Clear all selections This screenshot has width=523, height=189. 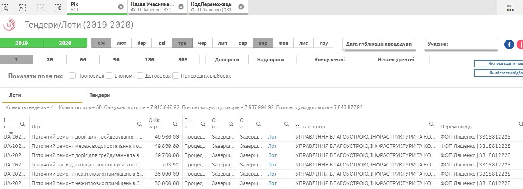58,7
